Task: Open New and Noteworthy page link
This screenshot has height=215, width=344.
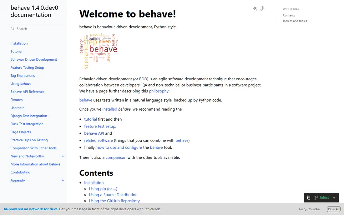Action: pos(27,156)
